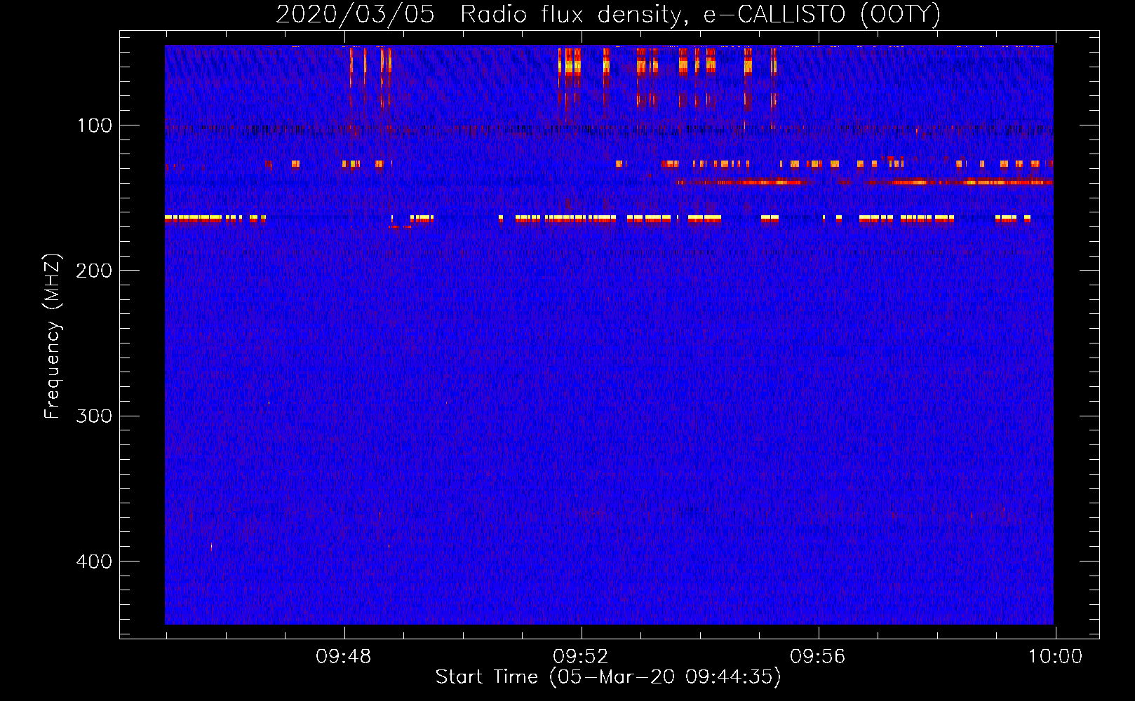Click the '10:00' time tick label
1135x701 pixels.
coord(1055,657)
